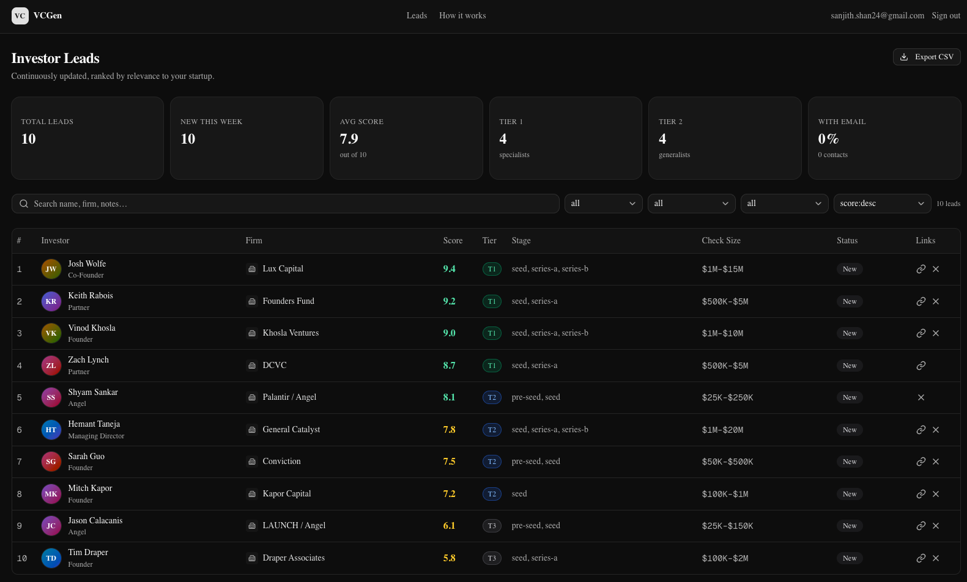Click the KR avatar for Keith Rabois
The width and height of the screenshot is (967, 582).
click(x=51, y=301)
